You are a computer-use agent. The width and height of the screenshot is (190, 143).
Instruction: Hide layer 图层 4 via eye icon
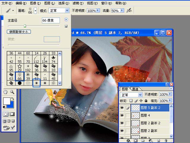coord(122,115)
